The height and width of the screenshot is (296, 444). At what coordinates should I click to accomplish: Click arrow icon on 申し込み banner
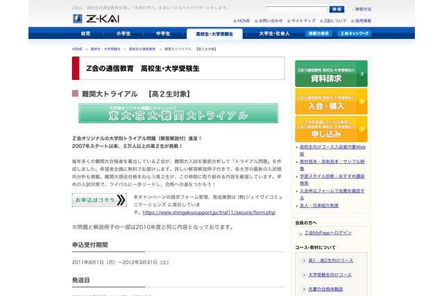pos(361,129)
